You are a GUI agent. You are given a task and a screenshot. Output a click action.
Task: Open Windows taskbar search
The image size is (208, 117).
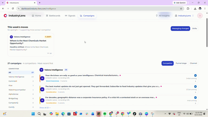point(39,114)
